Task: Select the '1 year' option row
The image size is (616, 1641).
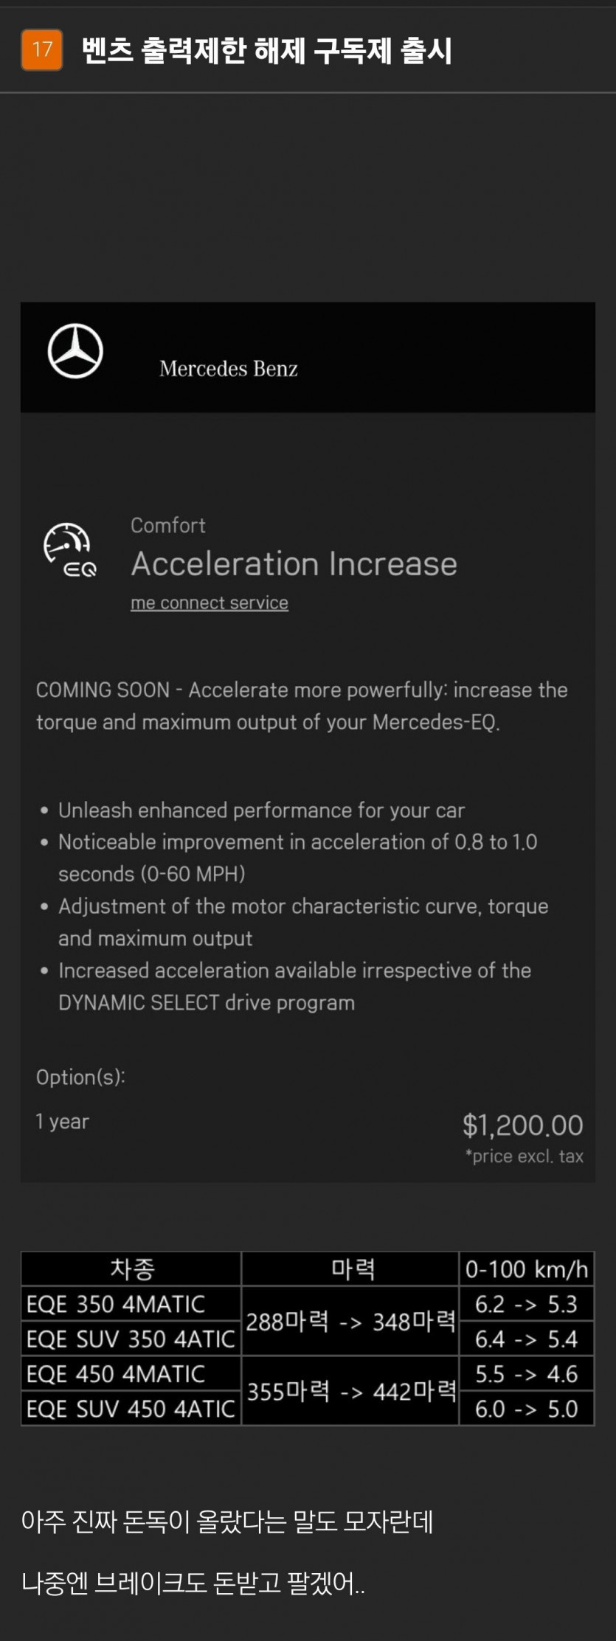Action: (x=63, y=1122)
